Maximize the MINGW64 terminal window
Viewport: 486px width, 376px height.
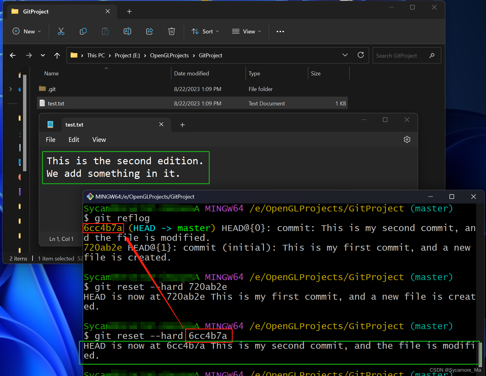click(452, 196)
